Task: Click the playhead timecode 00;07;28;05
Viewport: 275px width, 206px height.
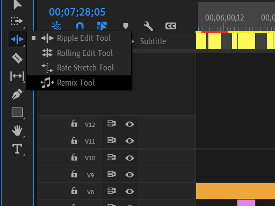Action: pos(77,12)
